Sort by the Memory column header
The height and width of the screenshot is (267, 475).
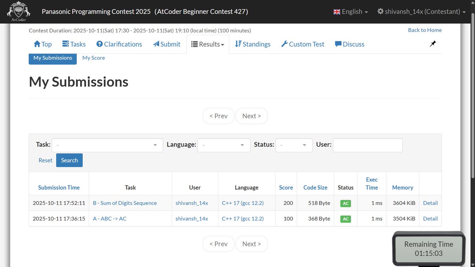click(403, 187)
